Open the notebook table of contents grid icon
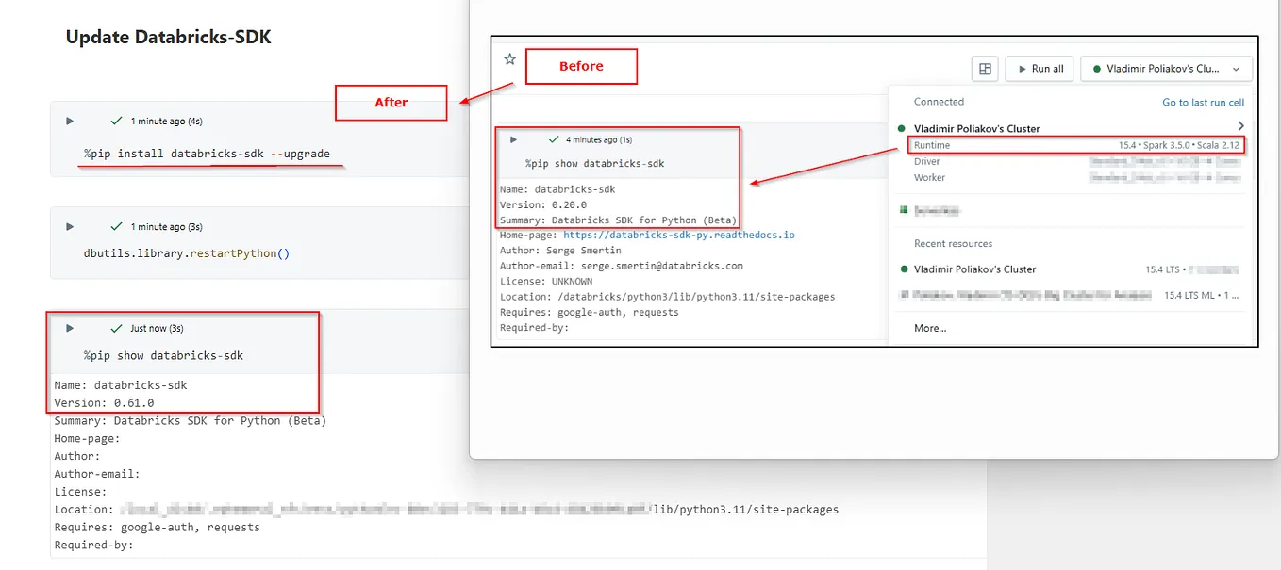 point(984,68)
